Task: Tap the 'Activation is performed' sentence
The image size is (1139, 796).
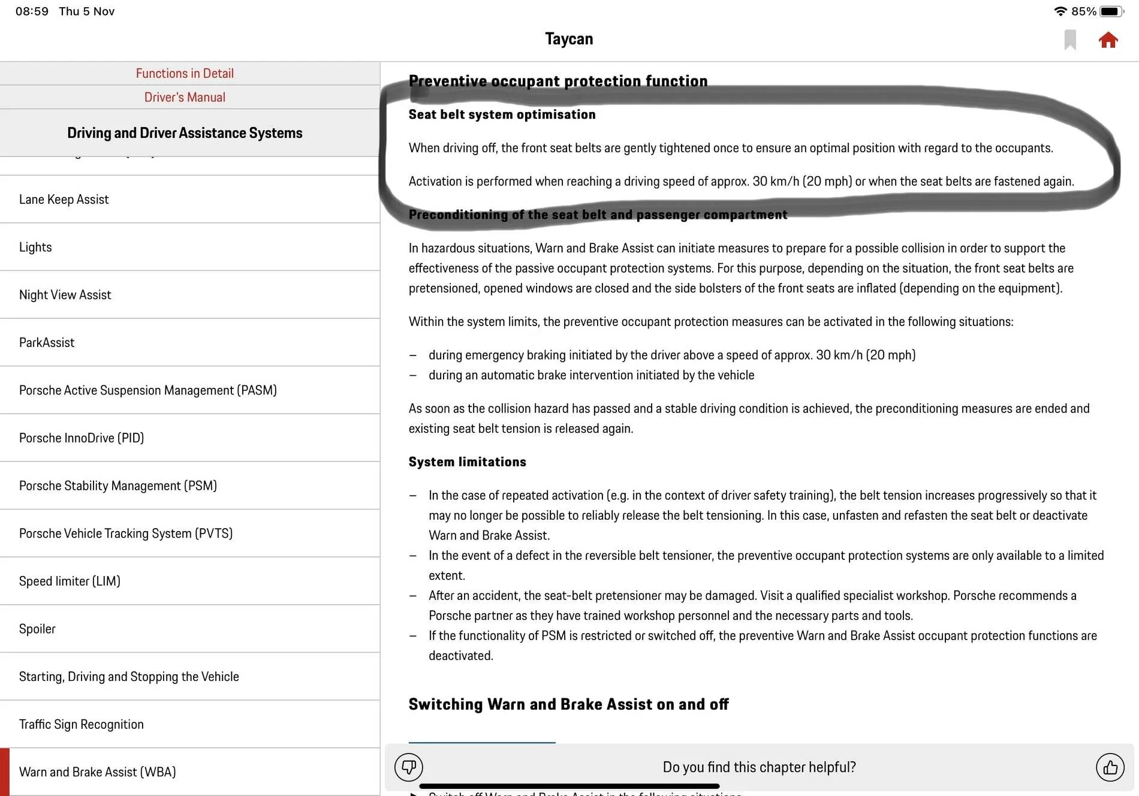Action: (x=742, y=181)
